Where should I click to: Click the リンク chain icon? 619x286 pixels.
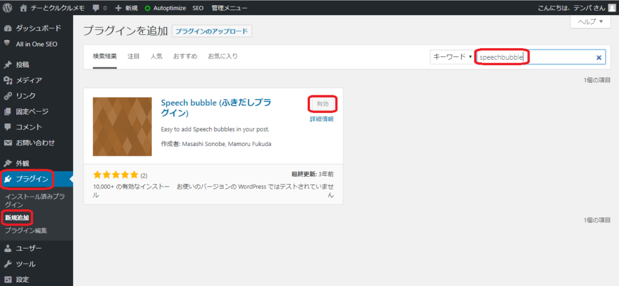[7, 96]
